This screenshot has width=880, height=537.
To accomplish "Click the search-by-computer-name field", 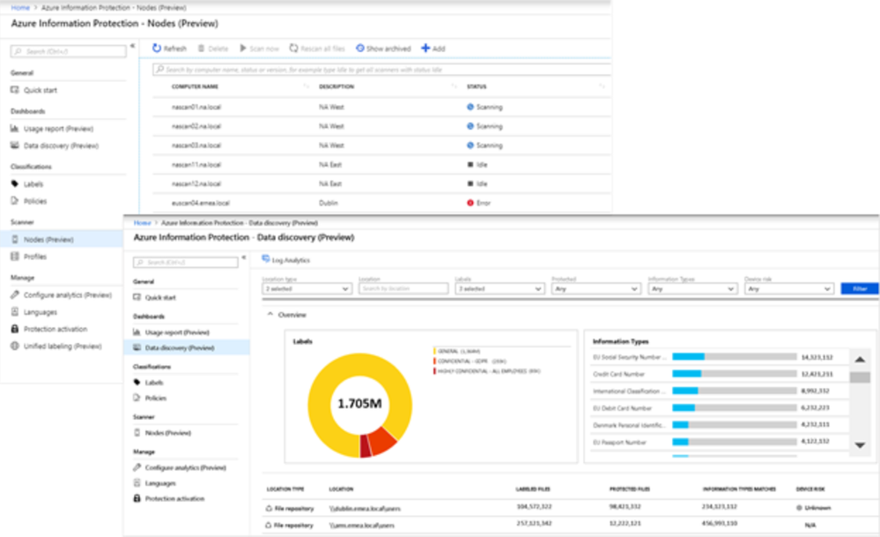I will click(381, 70).
